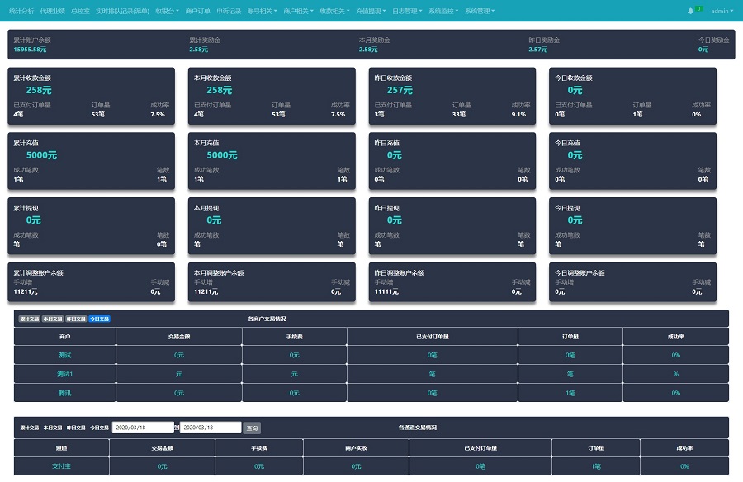Open the 系统管理 dropdown menu
Viewport: 743px width, 482px height.
pos(479,11)
